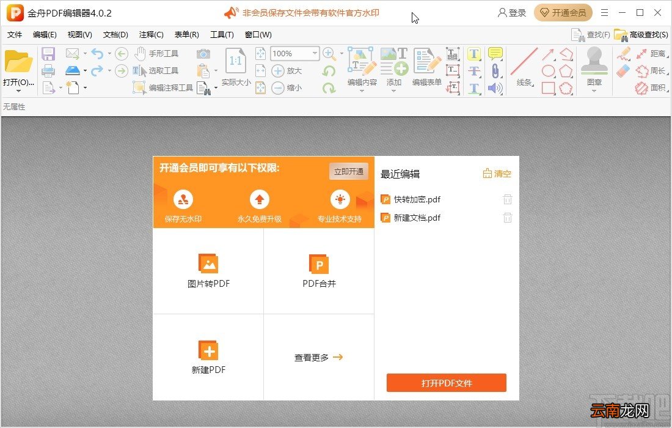Image resolution: width=672 pixels, height=428 pixels.
Task: Click the edit form (编辑表单) tool
Action: click(427, 65)
